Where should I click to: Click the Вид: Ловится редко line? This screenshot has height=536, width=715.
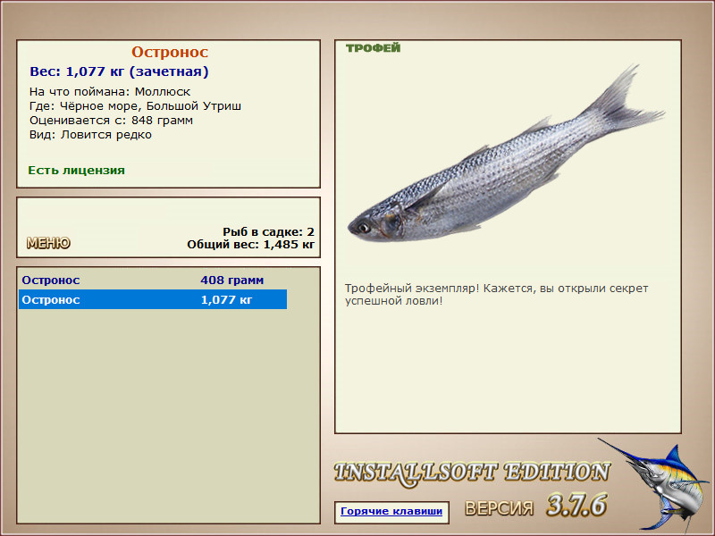click(91, 135)
